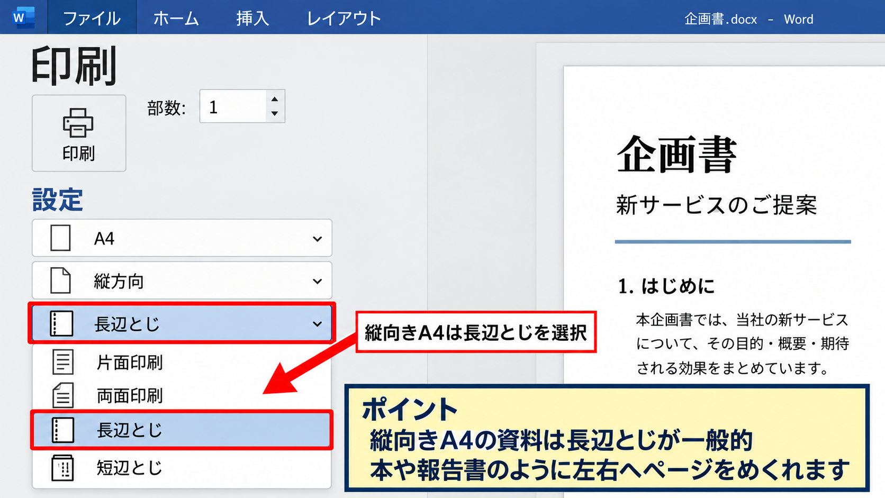Decrease the 部数 copies count
This screenshot has height=498, width=885.
coord(274,113)
